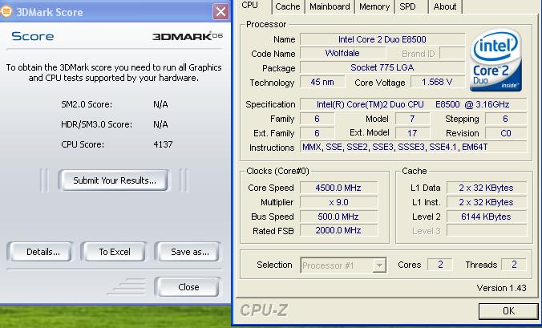
Task: Click the Instructions list MMX, SSE field
Action: 413,148
